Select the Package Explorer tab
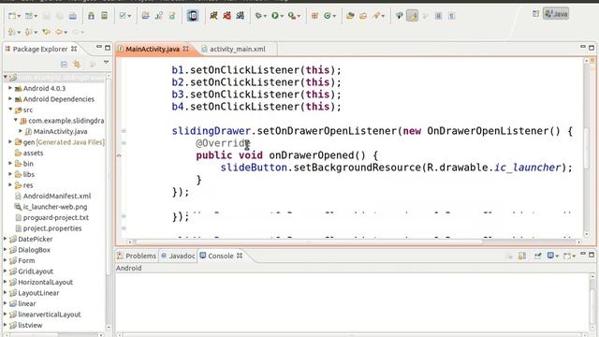 pyautogui.click(x=40, y=49)
